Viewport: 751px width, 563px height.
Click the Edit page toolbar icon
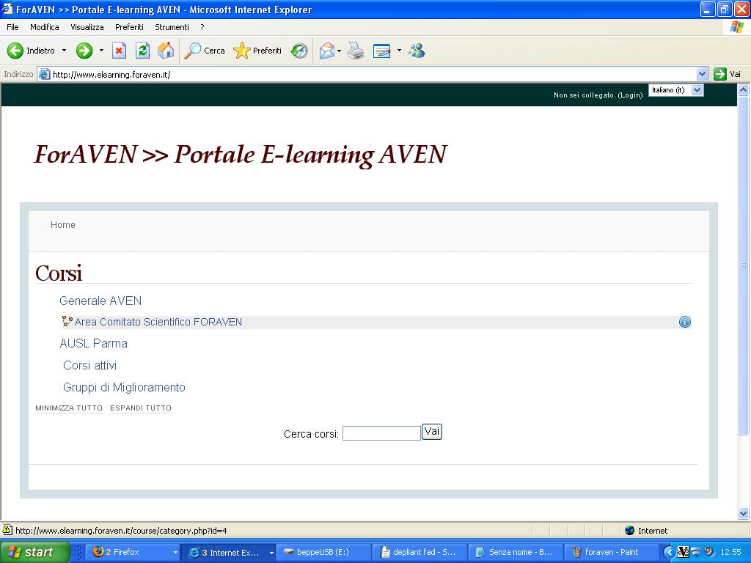point(381,51)
